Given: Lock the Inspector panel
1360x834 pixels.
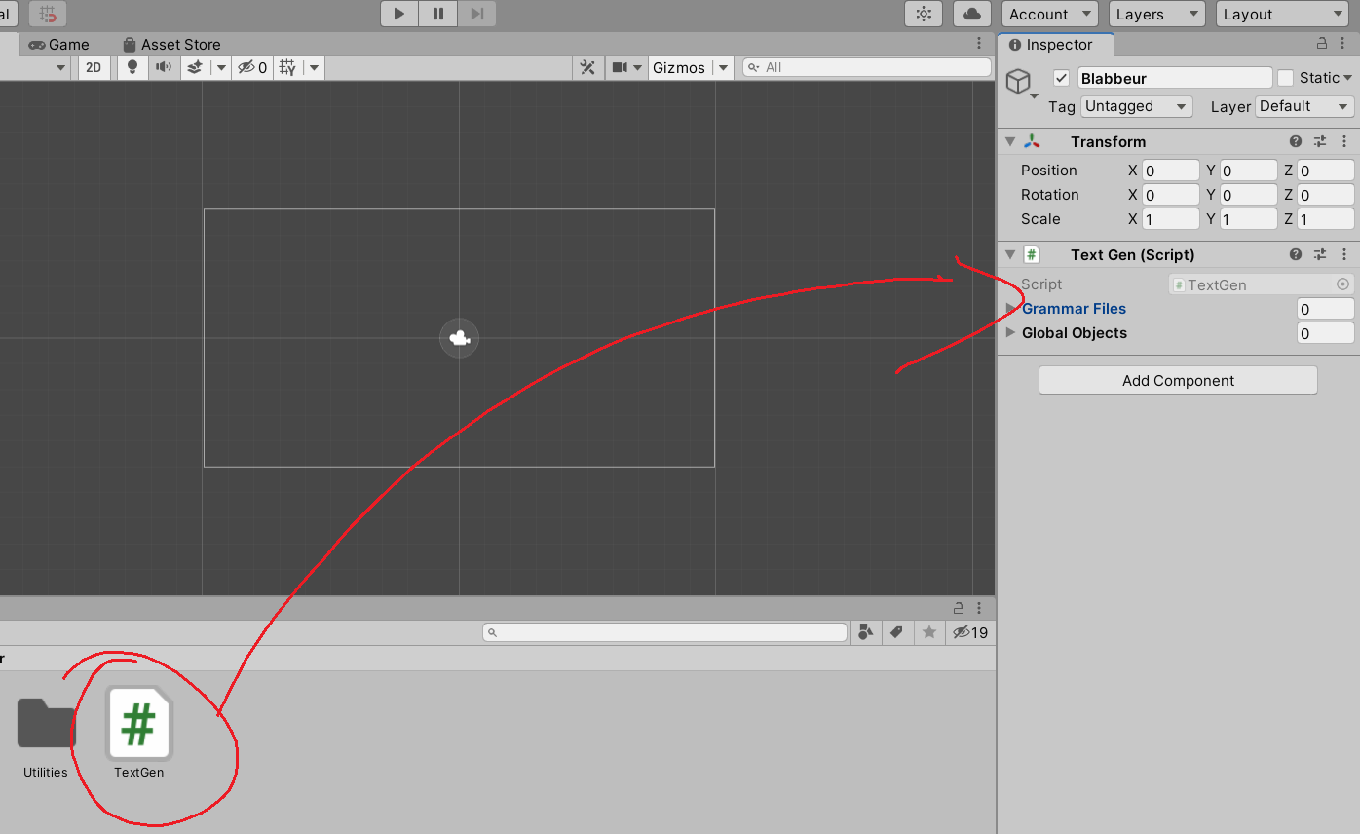Looking at the screenshot, I should pos(1322,44).
